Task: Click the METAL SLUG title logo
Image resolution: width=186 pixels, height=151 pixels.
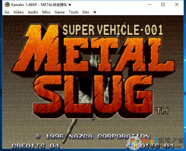Action: point(93,71)
